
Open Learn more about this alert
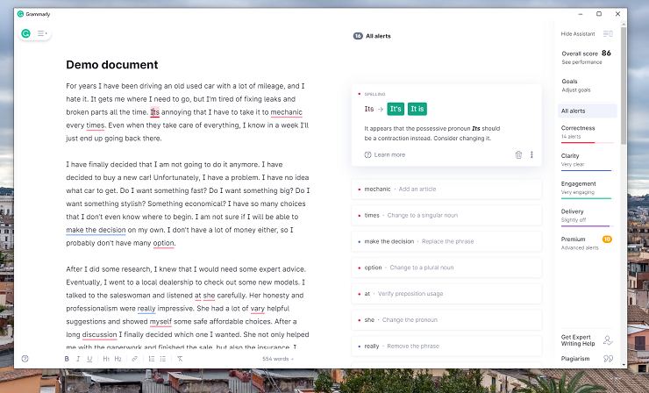(385, 155)
